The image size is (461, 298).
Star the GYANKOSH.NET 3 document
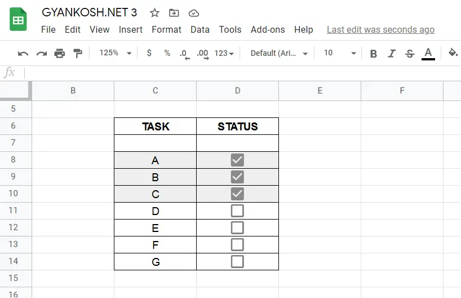[x=154, y=13]
